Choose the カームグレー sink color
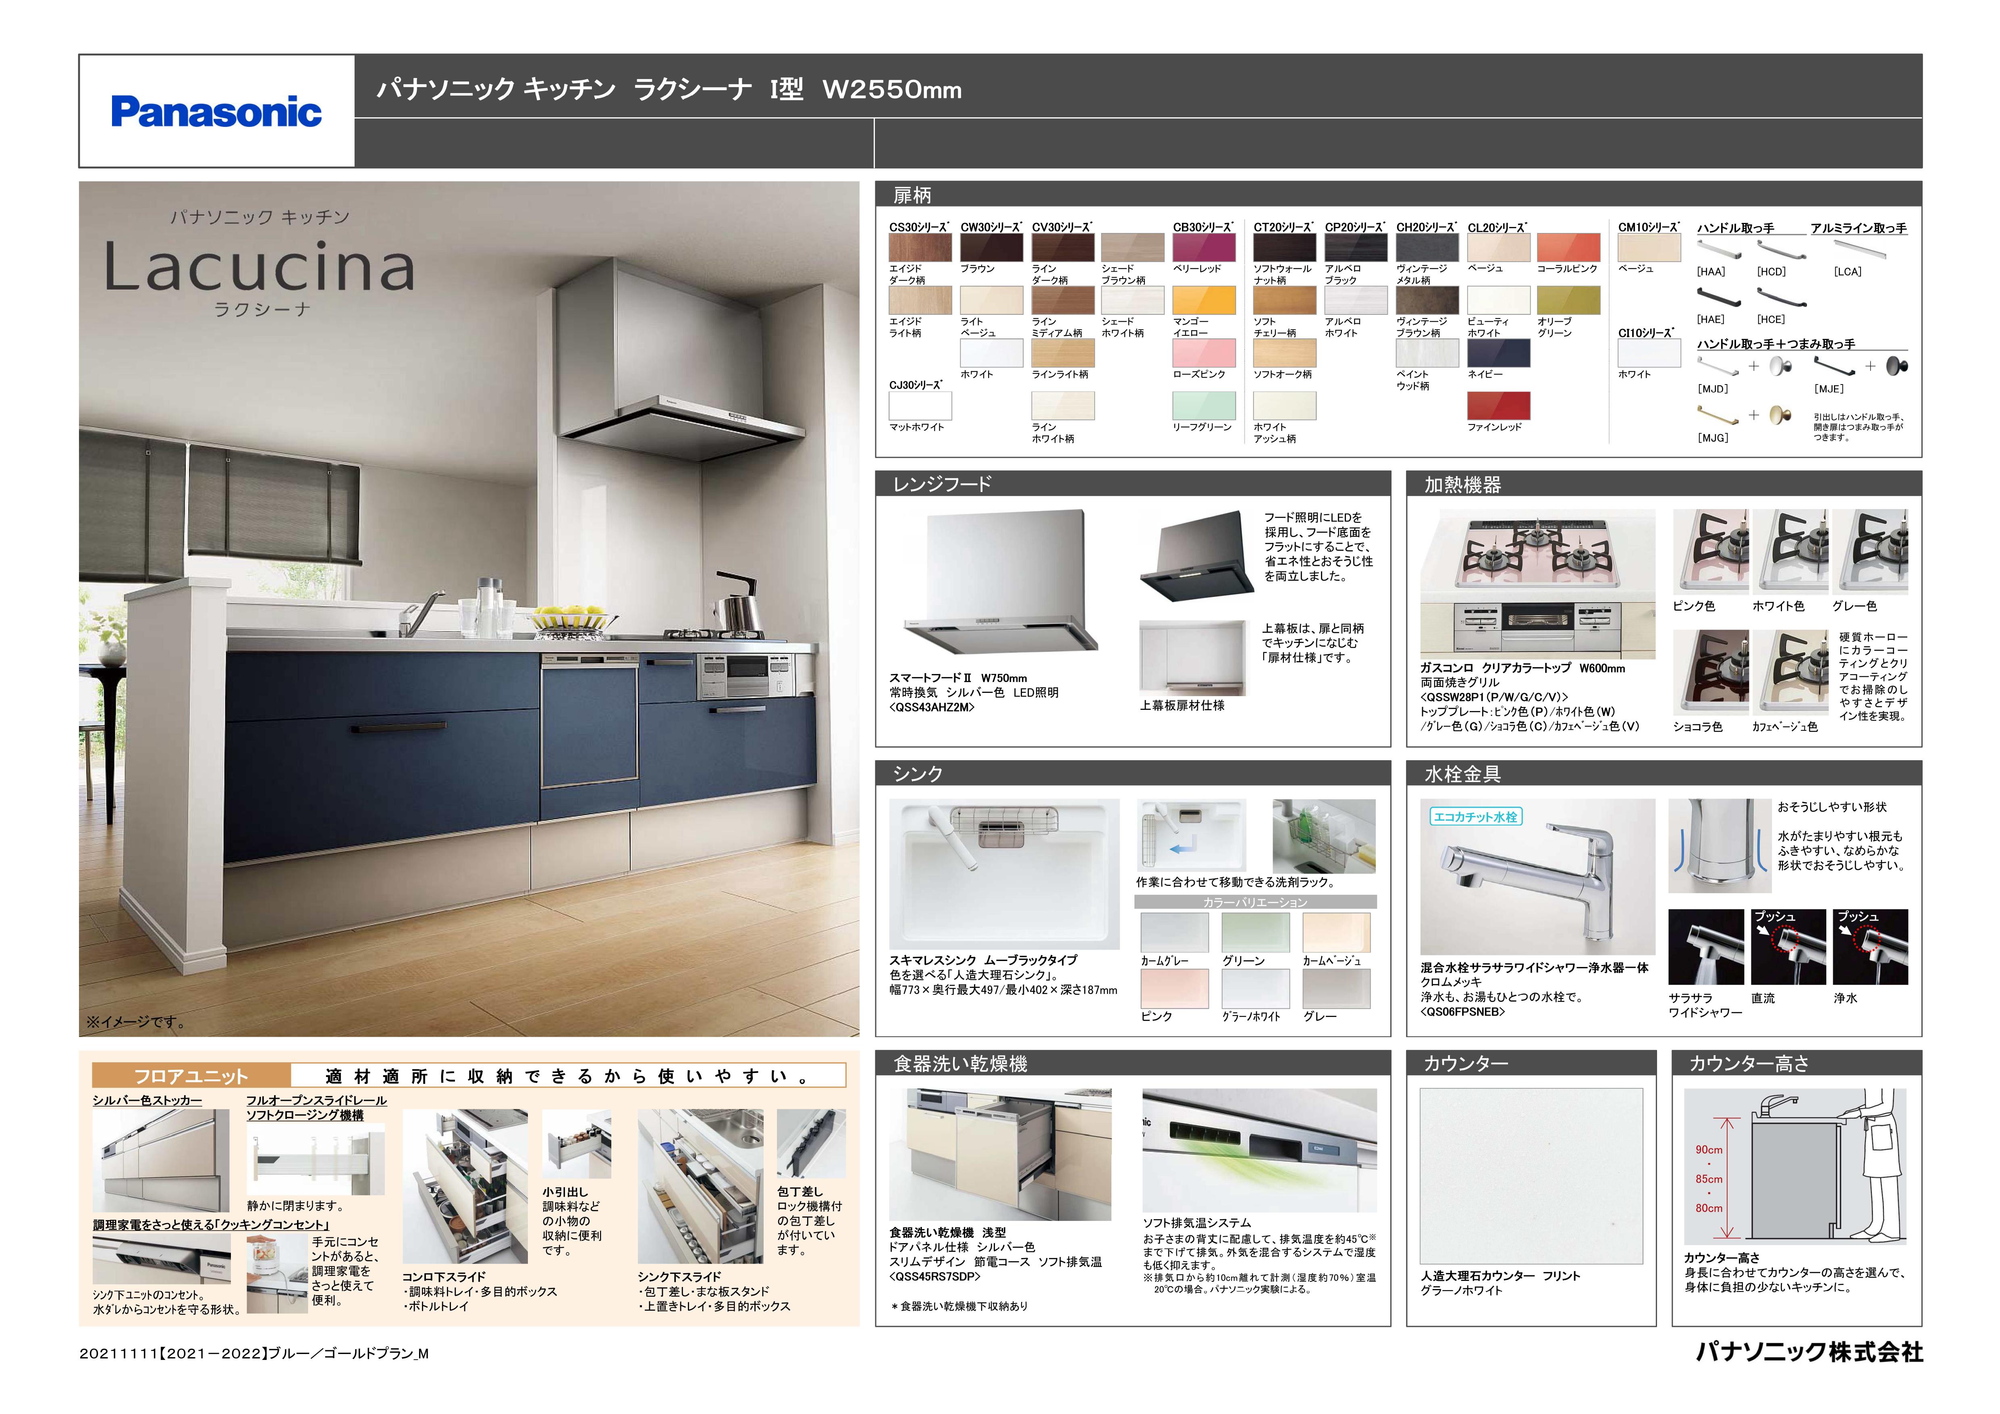 [1174, 932]
